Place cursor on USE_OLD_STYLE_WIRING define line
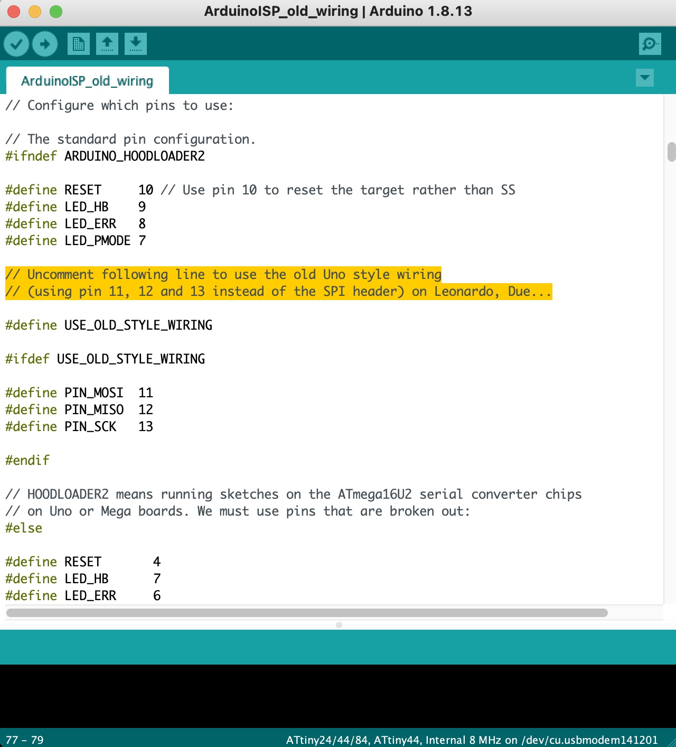Viewport: 676px width, 747px height. click(x=109, y=325)
